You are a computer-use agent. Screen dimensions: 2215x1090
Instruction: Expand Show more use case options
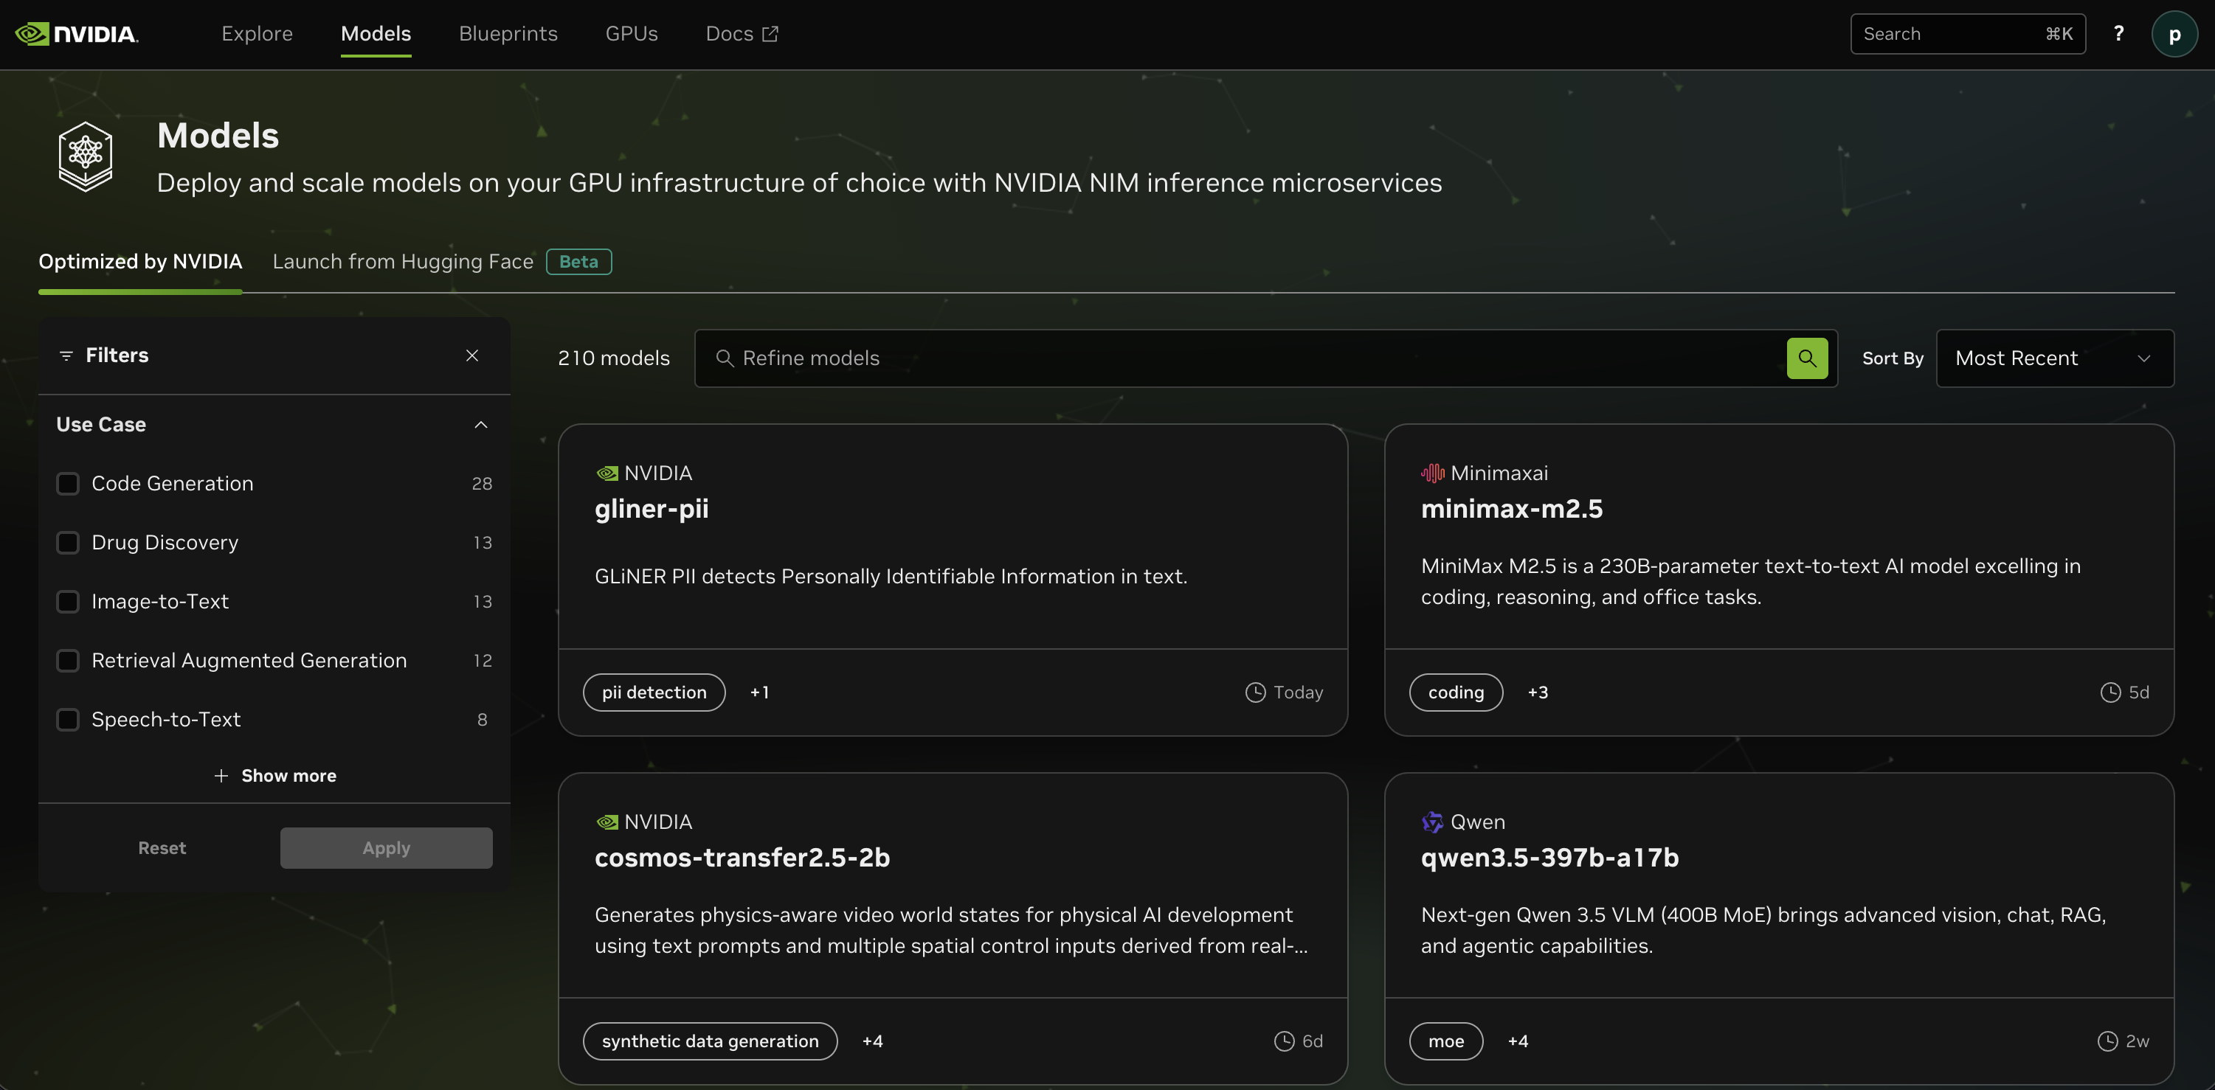tap(274, 774)
